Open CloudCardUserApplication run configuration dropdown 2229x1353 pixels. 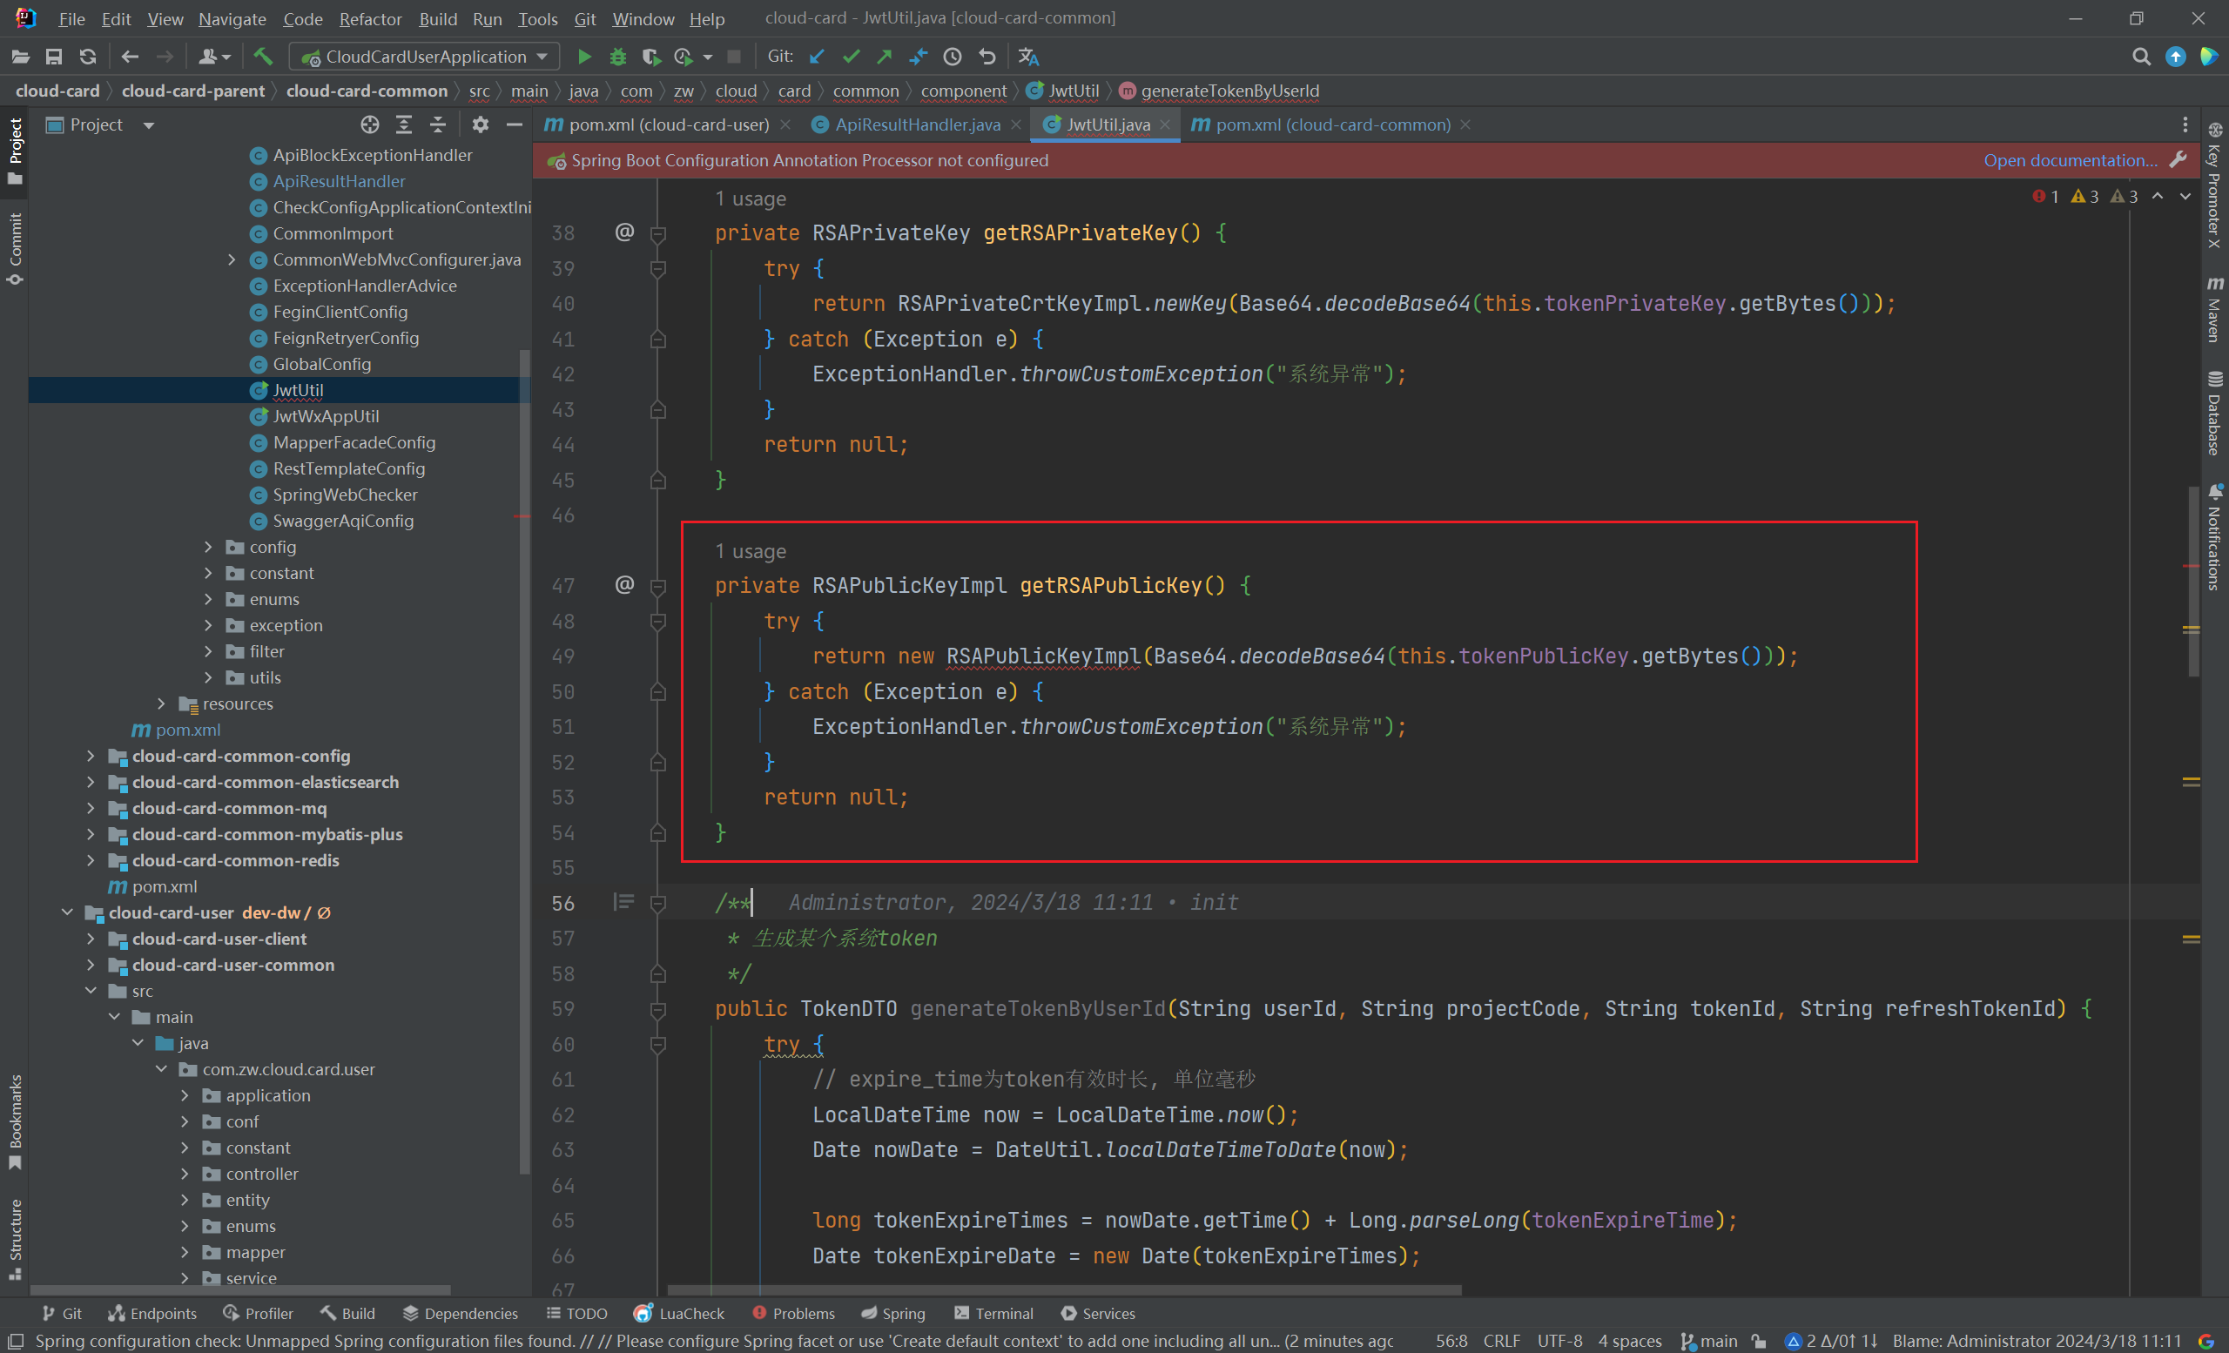[425, 57]
